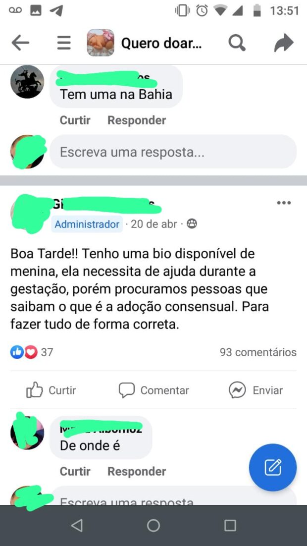The width and height of the screenshot is (307, 546).
Task: Tap Responder under De onde é comment
Action: (x=137, y=471)
